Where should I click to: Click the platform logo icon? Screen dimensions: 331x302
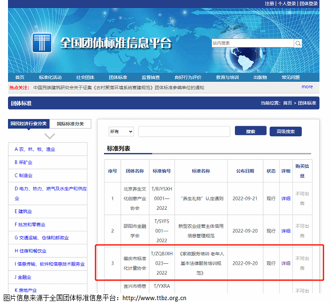[42, 43]
